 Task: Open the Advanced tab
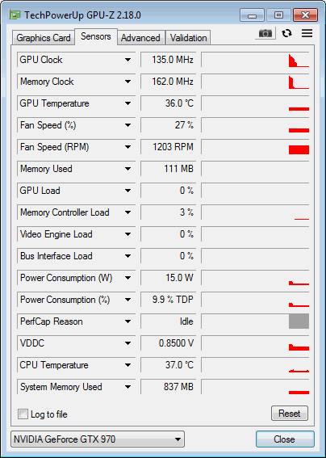click(x=140, y=38)
